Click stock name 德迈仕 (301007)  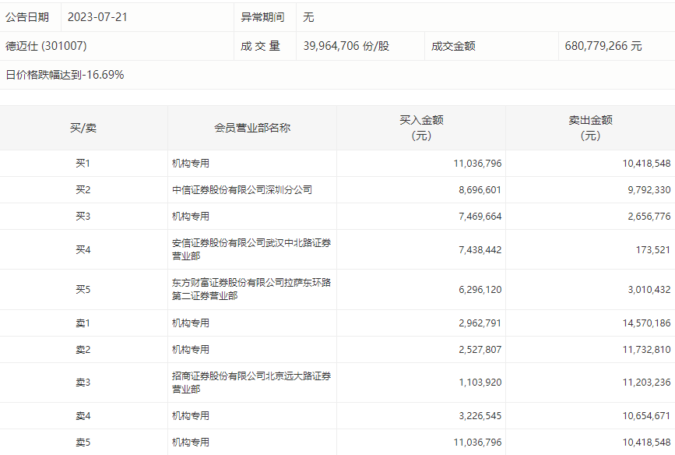(46, 46)
